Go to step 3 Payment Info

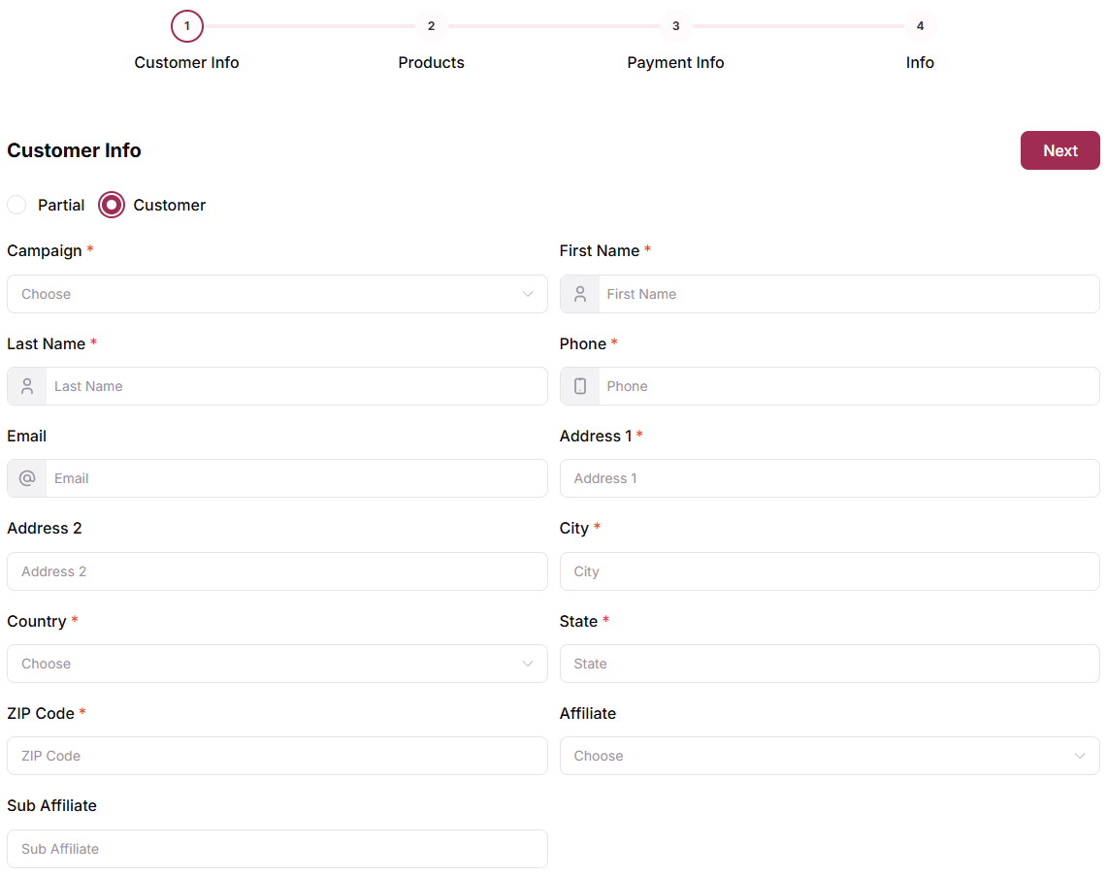tap(675, 26)
